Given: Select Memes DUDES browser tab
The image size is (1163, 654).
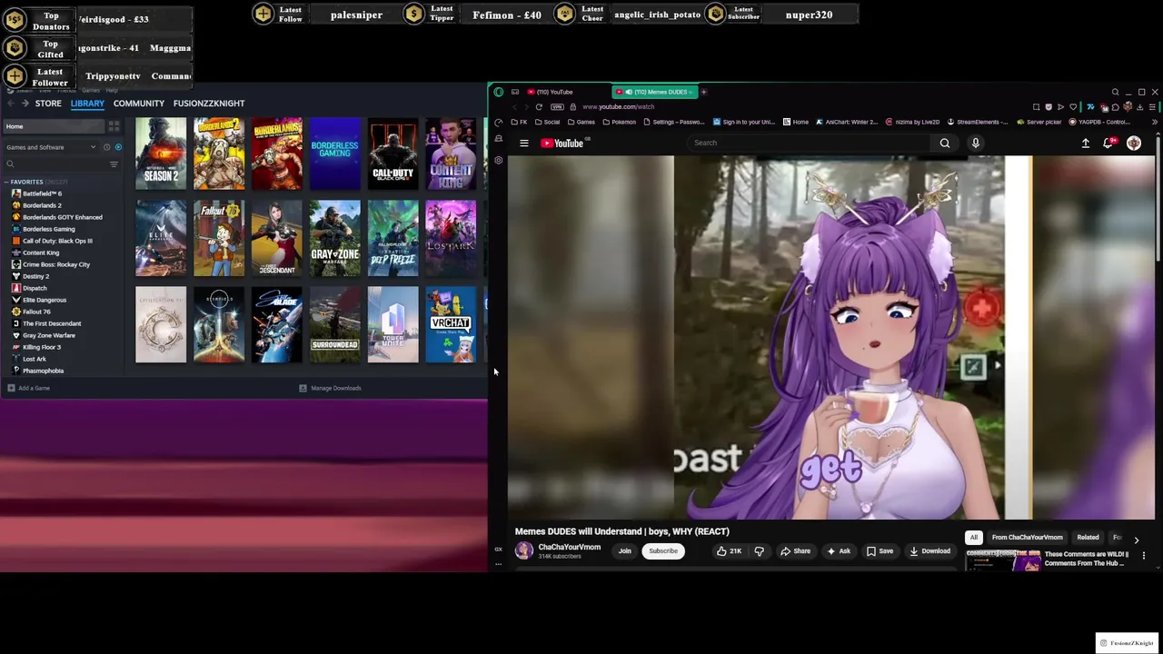Looking at the screenshot, I should [x=655, y=92].
